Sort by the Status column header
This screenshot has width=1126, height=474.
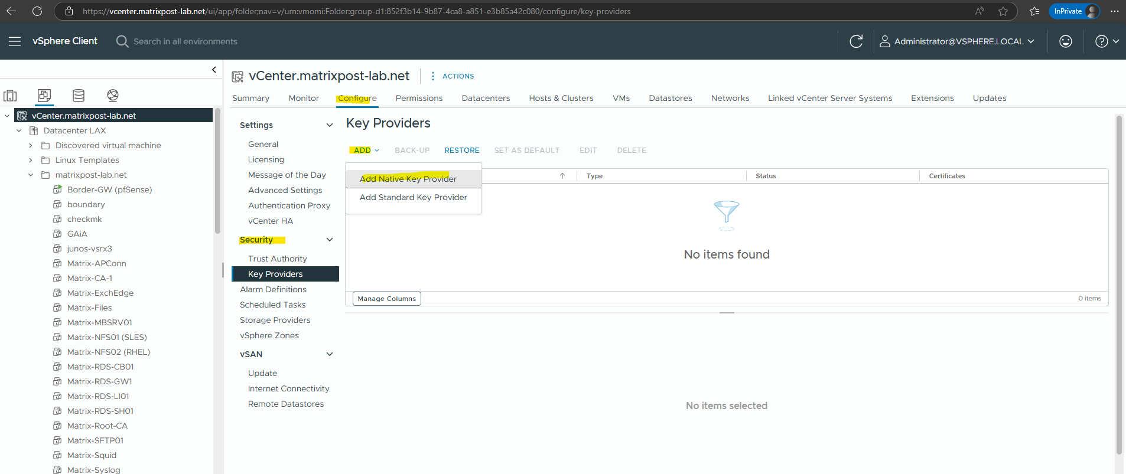pyautogui.click(x=766, y=176)
